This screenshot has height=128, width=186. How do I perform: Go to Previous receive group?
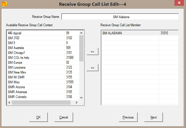[x=128, y=117]
